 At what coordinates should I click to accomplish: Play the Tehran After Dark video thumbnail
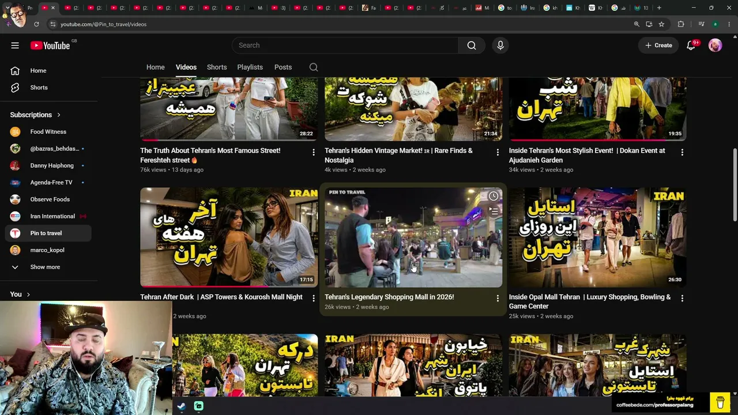229,237
